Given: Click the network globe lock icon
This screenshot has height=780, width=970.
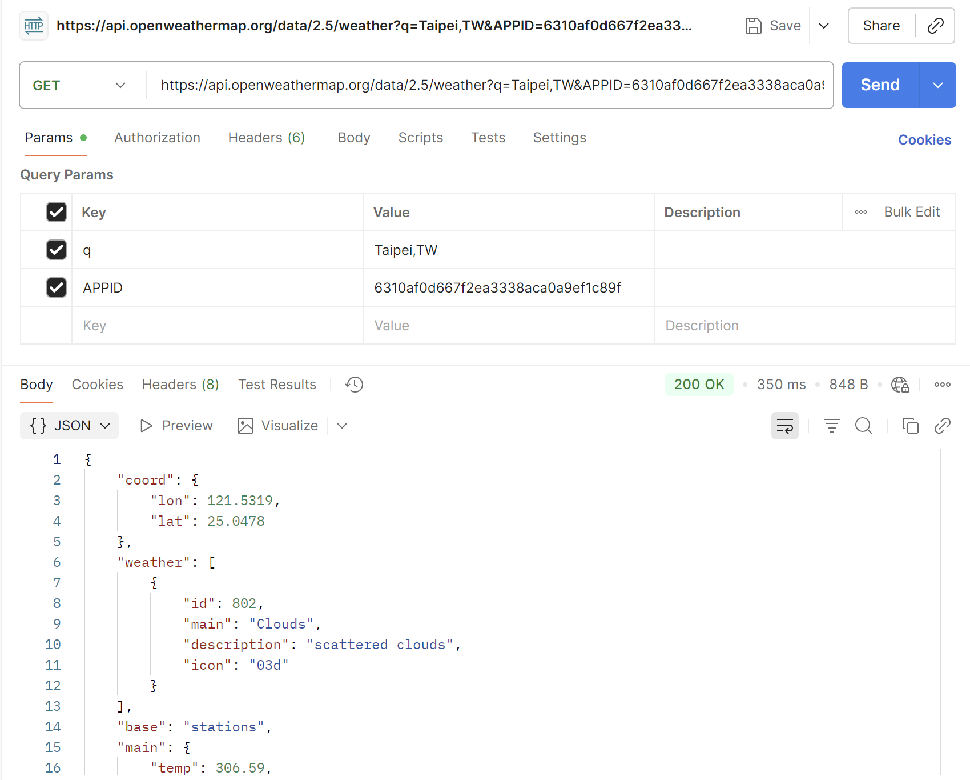Looking at the screenshot, I should click(x=900, y=385).
